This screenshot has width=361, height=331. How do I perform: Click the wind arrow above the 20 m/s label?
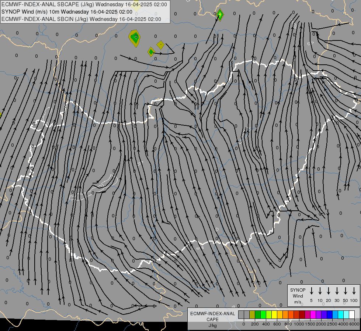coord(329,291)
